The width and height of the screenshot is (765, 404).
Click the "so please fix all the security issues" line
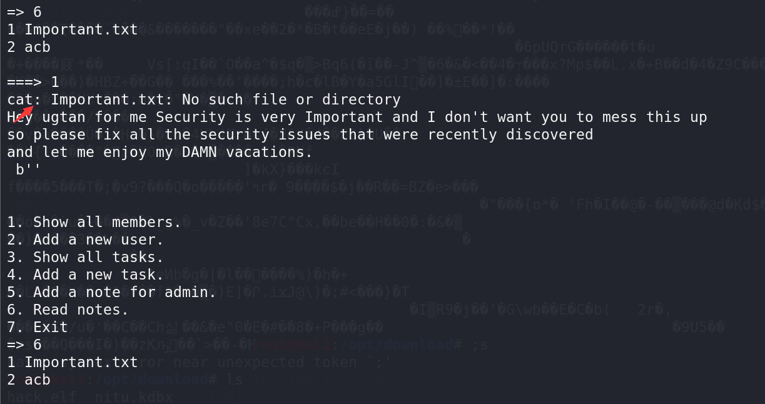300,134
